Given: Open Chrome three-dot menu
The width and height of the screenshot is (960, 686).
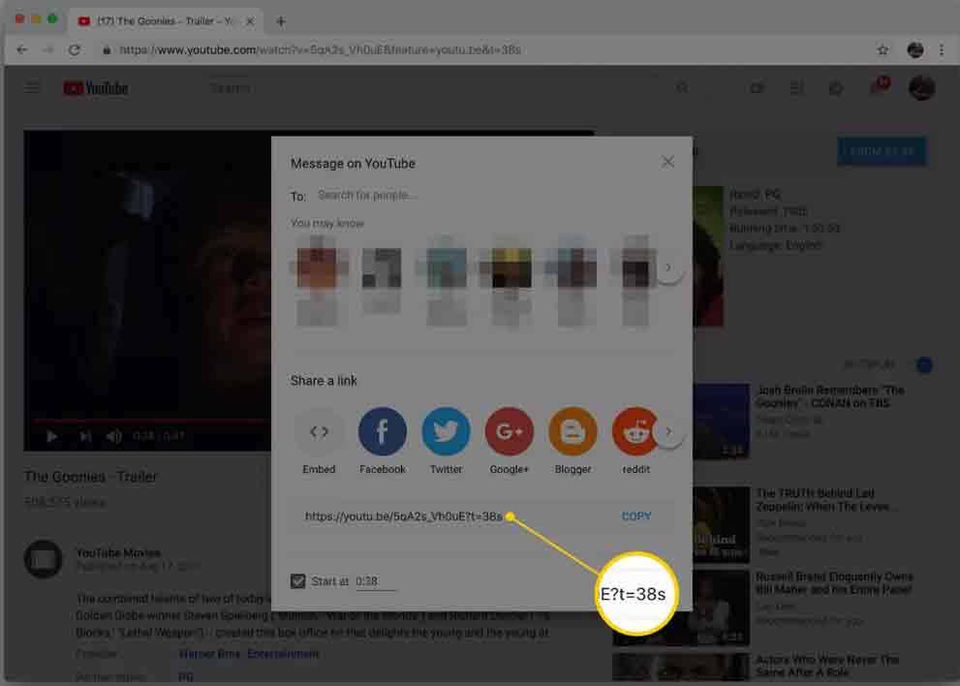Looking at the screenshot, I should point(942,49).
